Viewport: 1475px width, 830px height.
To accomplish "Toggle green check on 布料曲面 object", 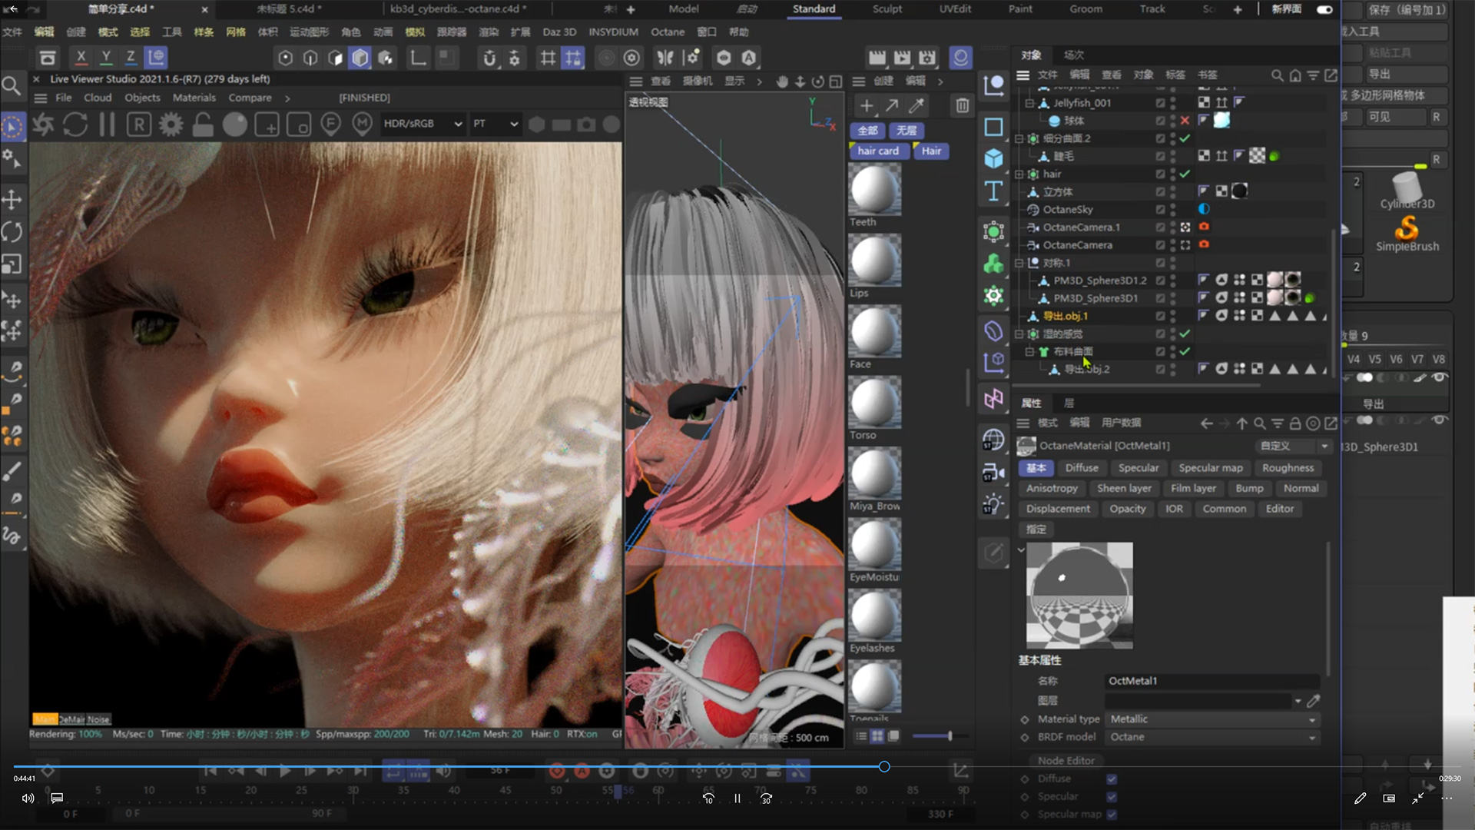I will pyautogui.click(x=1185, y=352).
